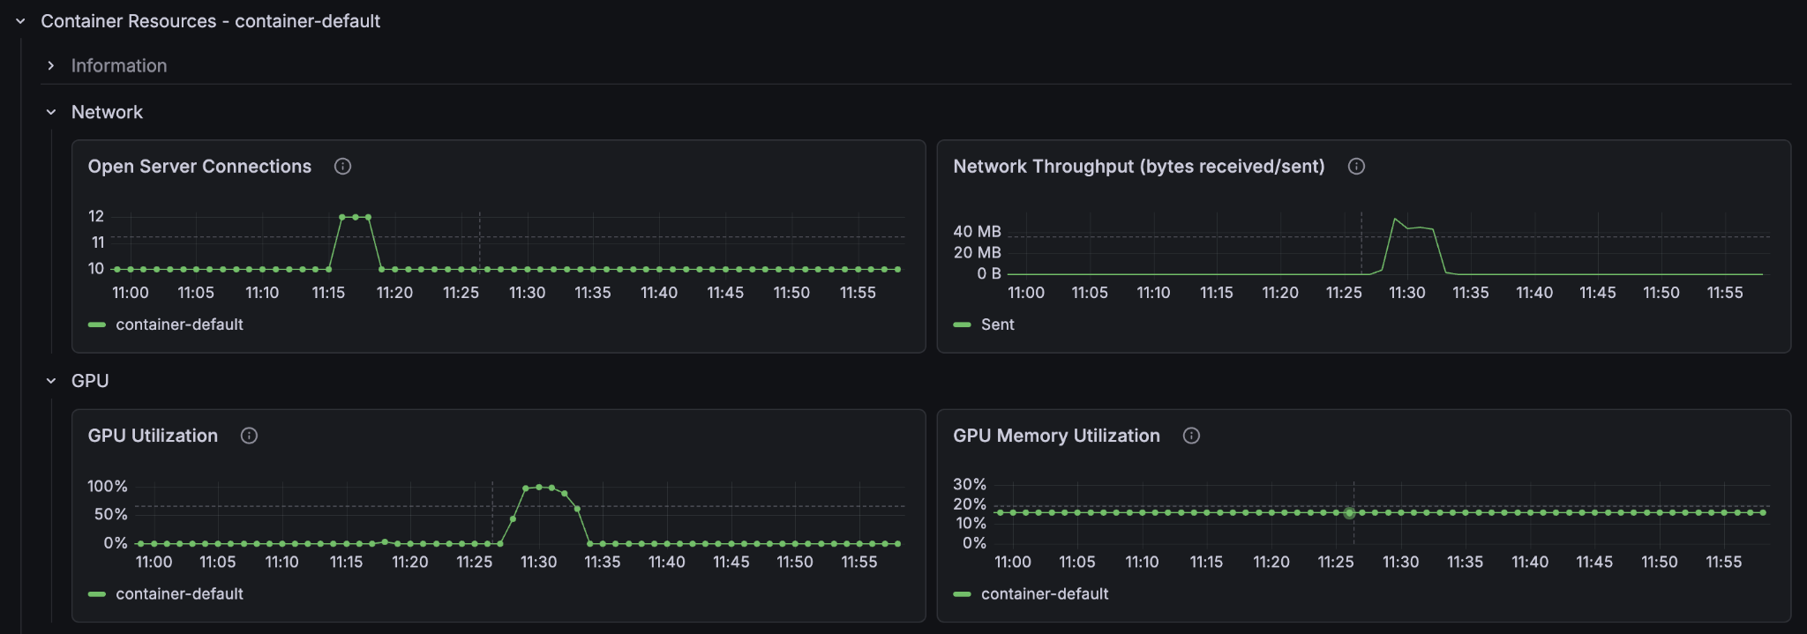This screenshot has width=1807, height=634.
Task: Click the throughput spike near 11:30 in Network chart
Action: 1395,219
